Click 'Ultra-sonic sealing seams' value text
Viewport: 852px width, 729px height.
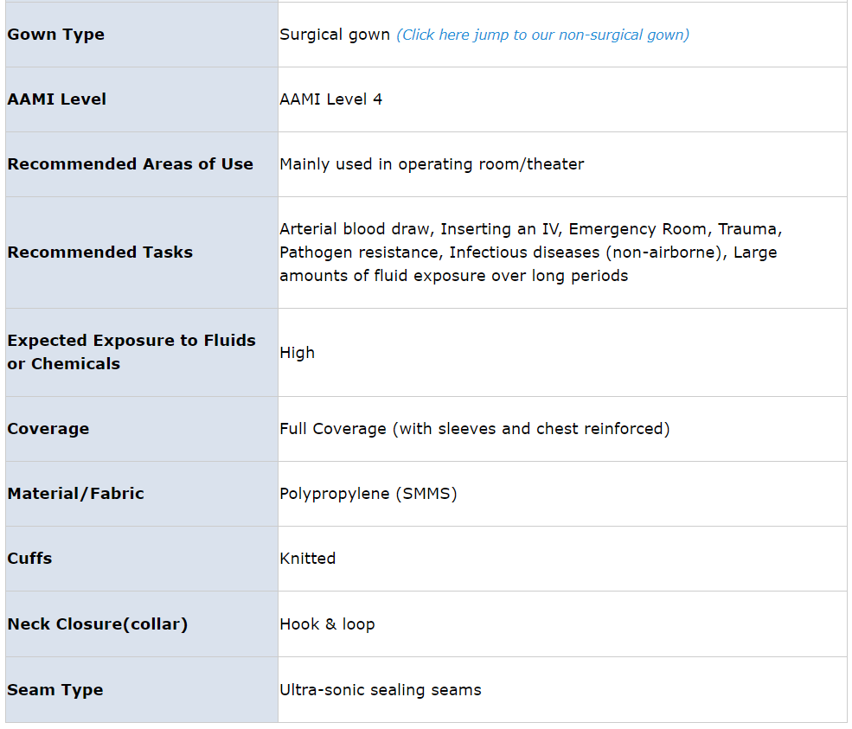(381, 690)
